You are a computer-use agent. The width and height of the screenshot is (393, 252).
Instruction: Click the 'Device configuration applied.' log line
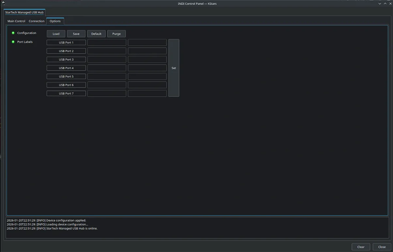click(x=47, y=220)
